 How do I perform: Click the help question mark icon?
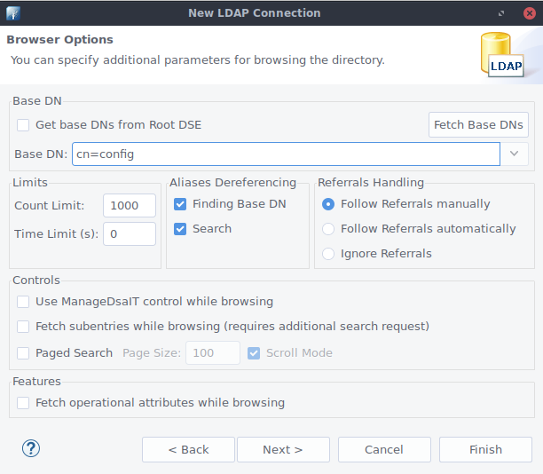click(x=31, y=449)
